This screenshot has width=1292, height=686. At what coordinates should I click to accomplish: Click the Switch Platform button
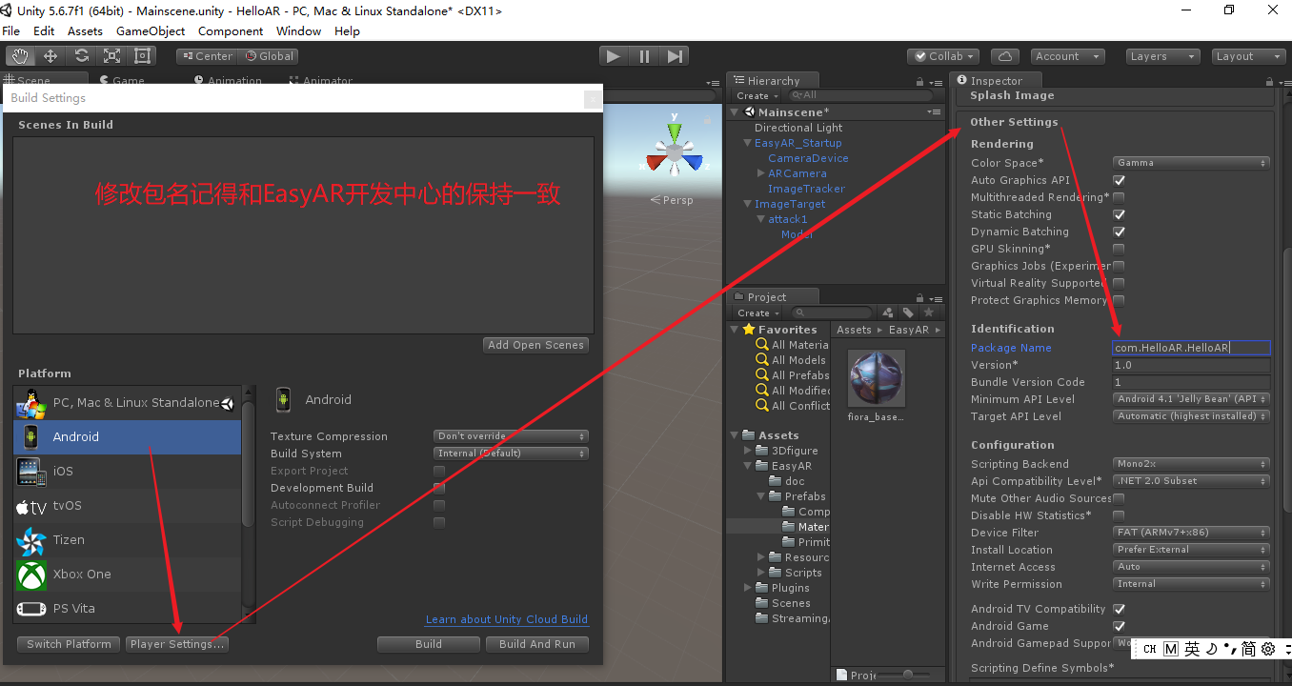coord(69,644)
